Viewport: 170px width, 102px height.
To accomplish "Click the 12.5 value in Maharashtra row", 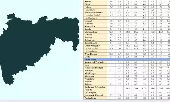I will click(111, 32).
